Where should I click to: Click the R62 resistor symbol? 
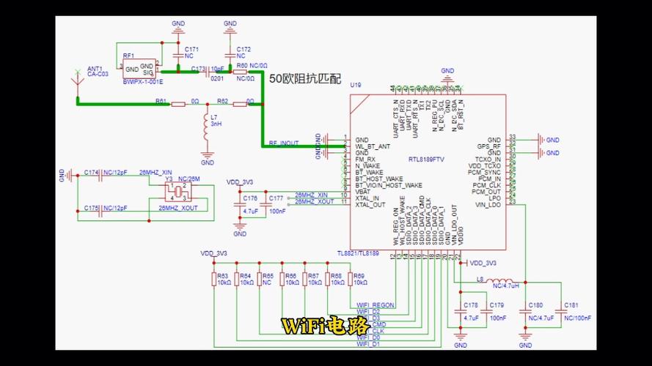click(240, 104)
